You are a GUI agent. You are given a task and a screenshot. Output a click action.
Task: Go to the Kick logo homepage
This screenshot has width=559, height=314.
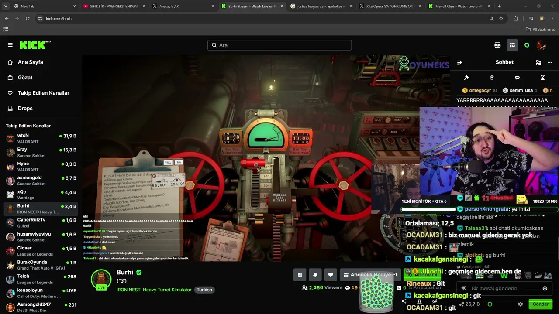click(x=35, y=45)
